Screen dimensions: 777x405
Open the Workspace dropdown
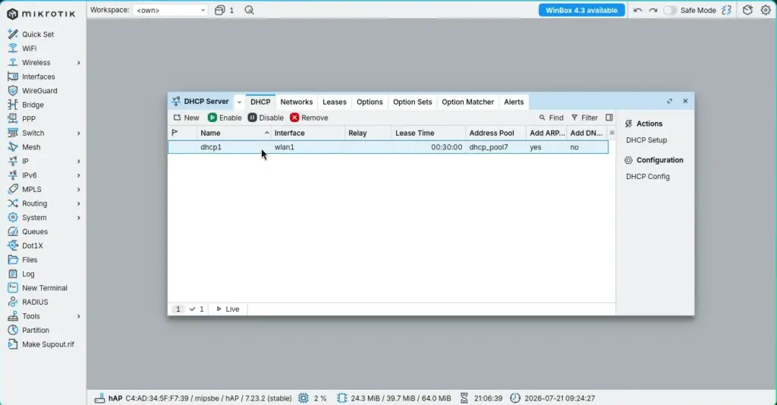170,10
